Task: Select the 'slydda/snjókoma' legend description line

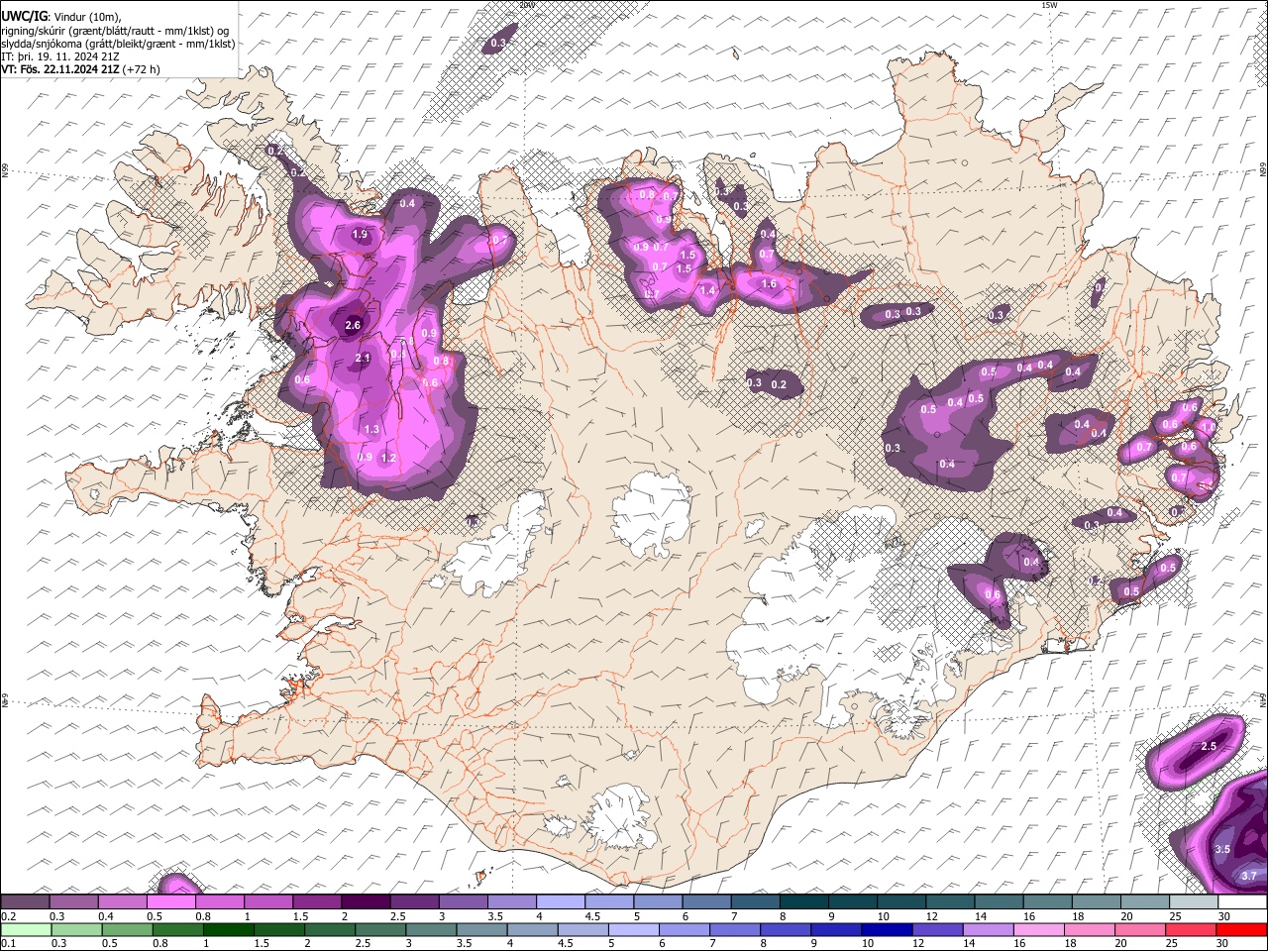Action: pyautogui.click(x=118, y=44)
